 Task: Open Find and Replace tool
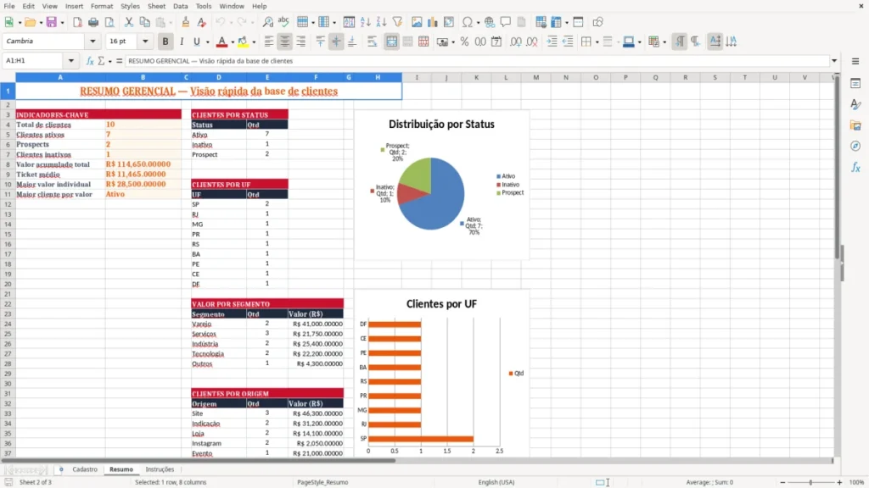click(267, 22)
